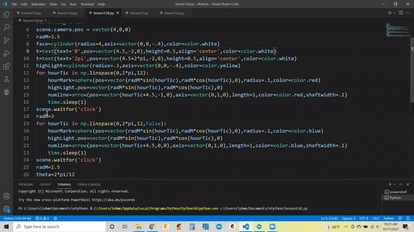Open the Search view in activity bar
Image resolution: width=414 pixels, height=232 pixels.
pos(6,27)
